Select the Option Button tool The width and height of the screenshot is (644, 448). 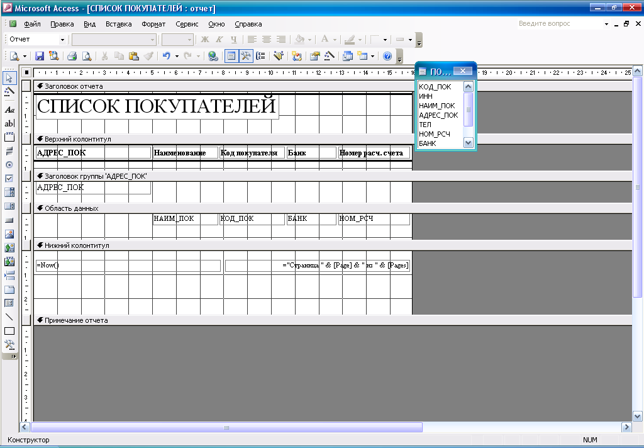coord(9,165)
